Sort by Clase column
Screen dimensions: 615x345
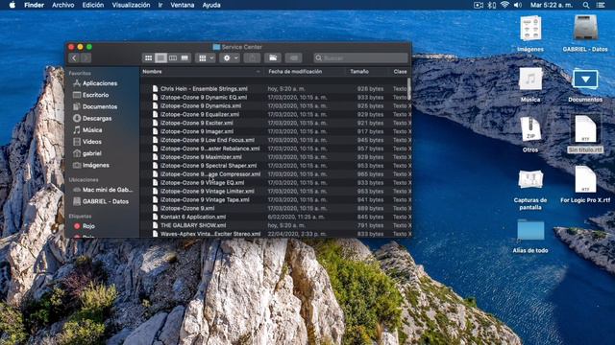tap(400, 72)
